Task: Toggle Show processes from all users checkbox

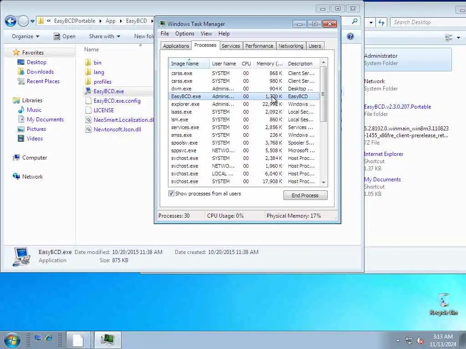Action: click(x=171, y=194)
